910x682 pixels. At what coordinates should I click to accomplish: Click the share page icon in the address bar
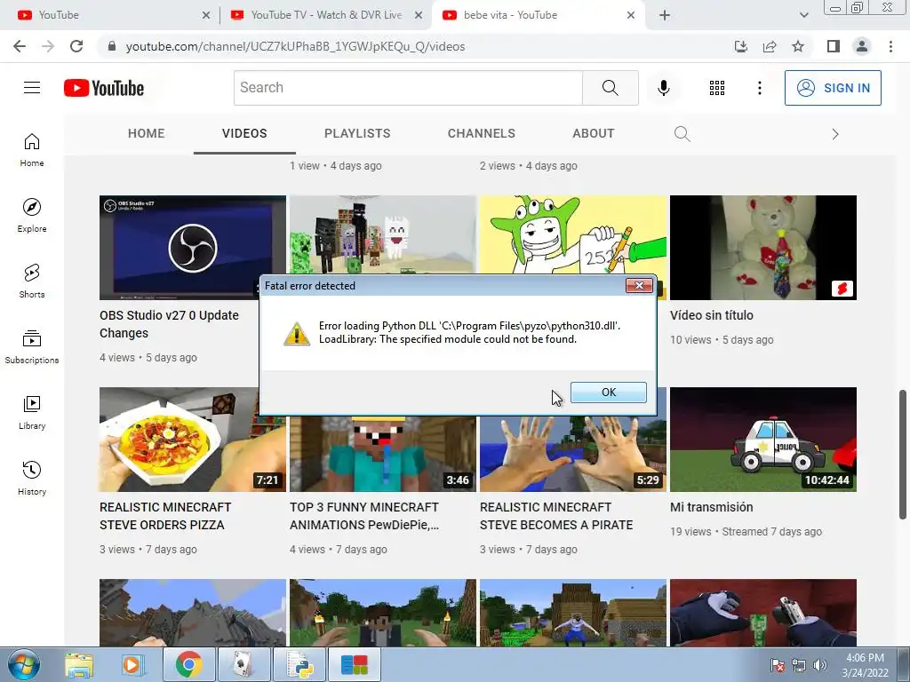point(770,46)
